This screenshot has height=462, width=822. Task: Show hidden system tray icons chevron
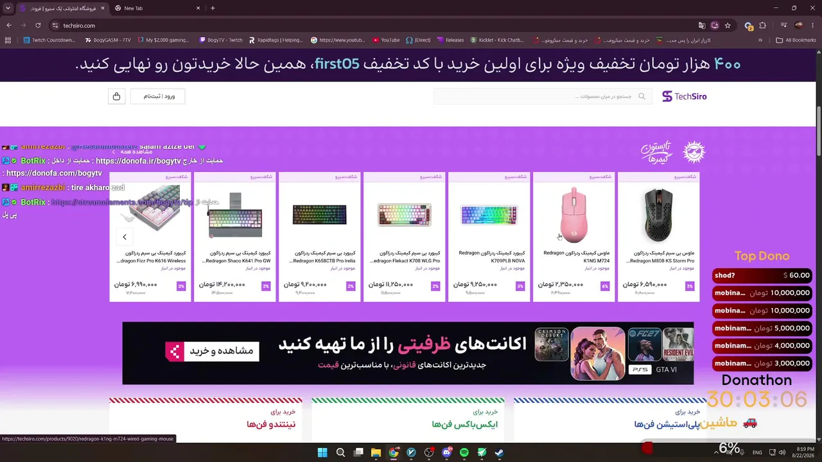pyautogui.click(x=716, y=452)
